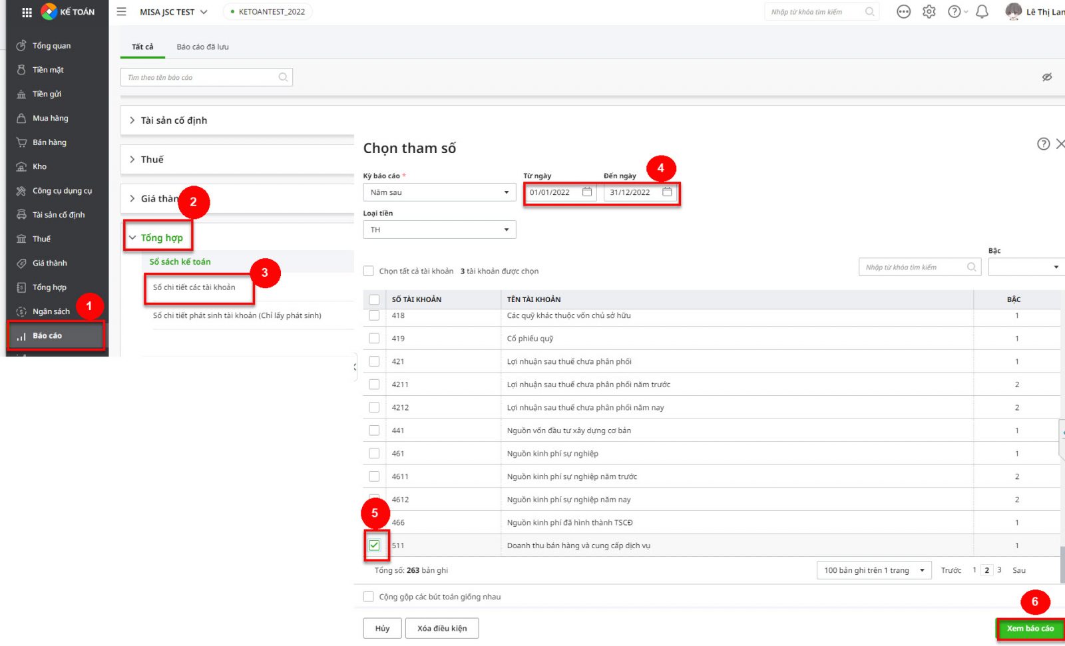This screenshot has height=646, width=1065.
Task: Open the calendar picker for Từ ngày
Action: 587,192
